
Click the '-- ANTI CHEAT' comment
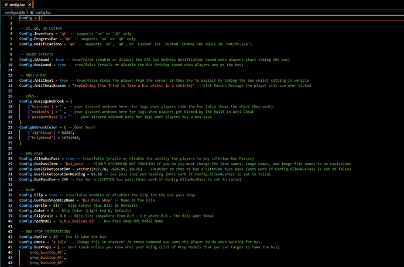click(33, 75)
